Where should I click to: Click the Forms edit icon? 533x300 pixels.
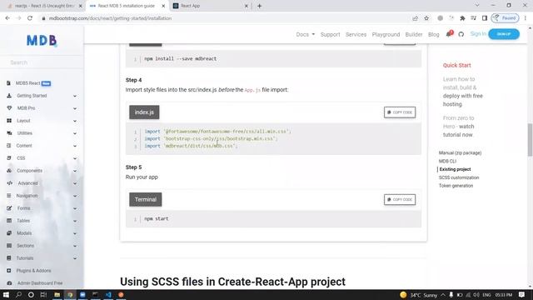click(9, 208)
